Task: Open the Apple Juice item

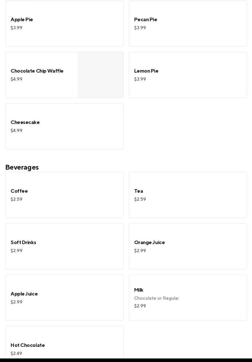Action: click(x=64, y=298)
